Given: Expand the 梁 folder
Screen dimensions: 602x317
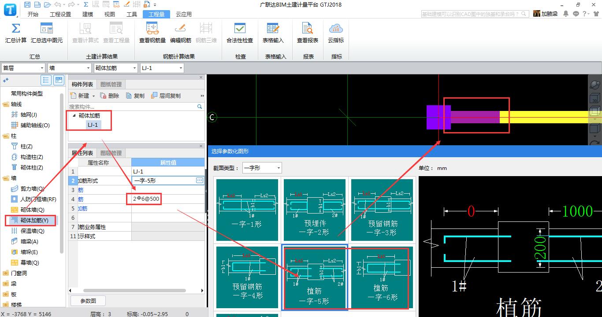Looking at the screenshot, I should (6, 284).
